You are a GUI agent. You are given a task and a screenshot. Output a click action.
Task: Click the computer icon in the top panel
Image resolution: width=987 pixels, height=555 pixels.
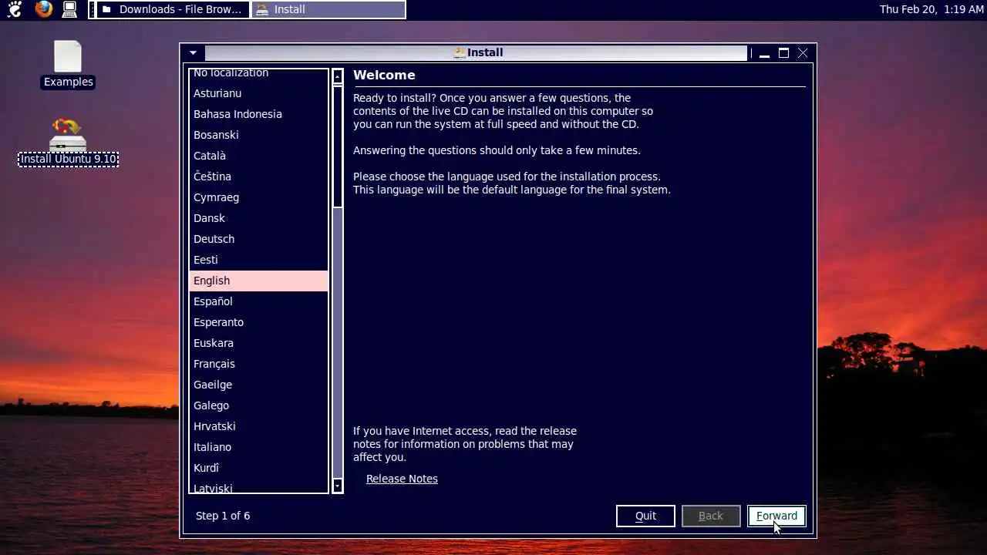69,9
